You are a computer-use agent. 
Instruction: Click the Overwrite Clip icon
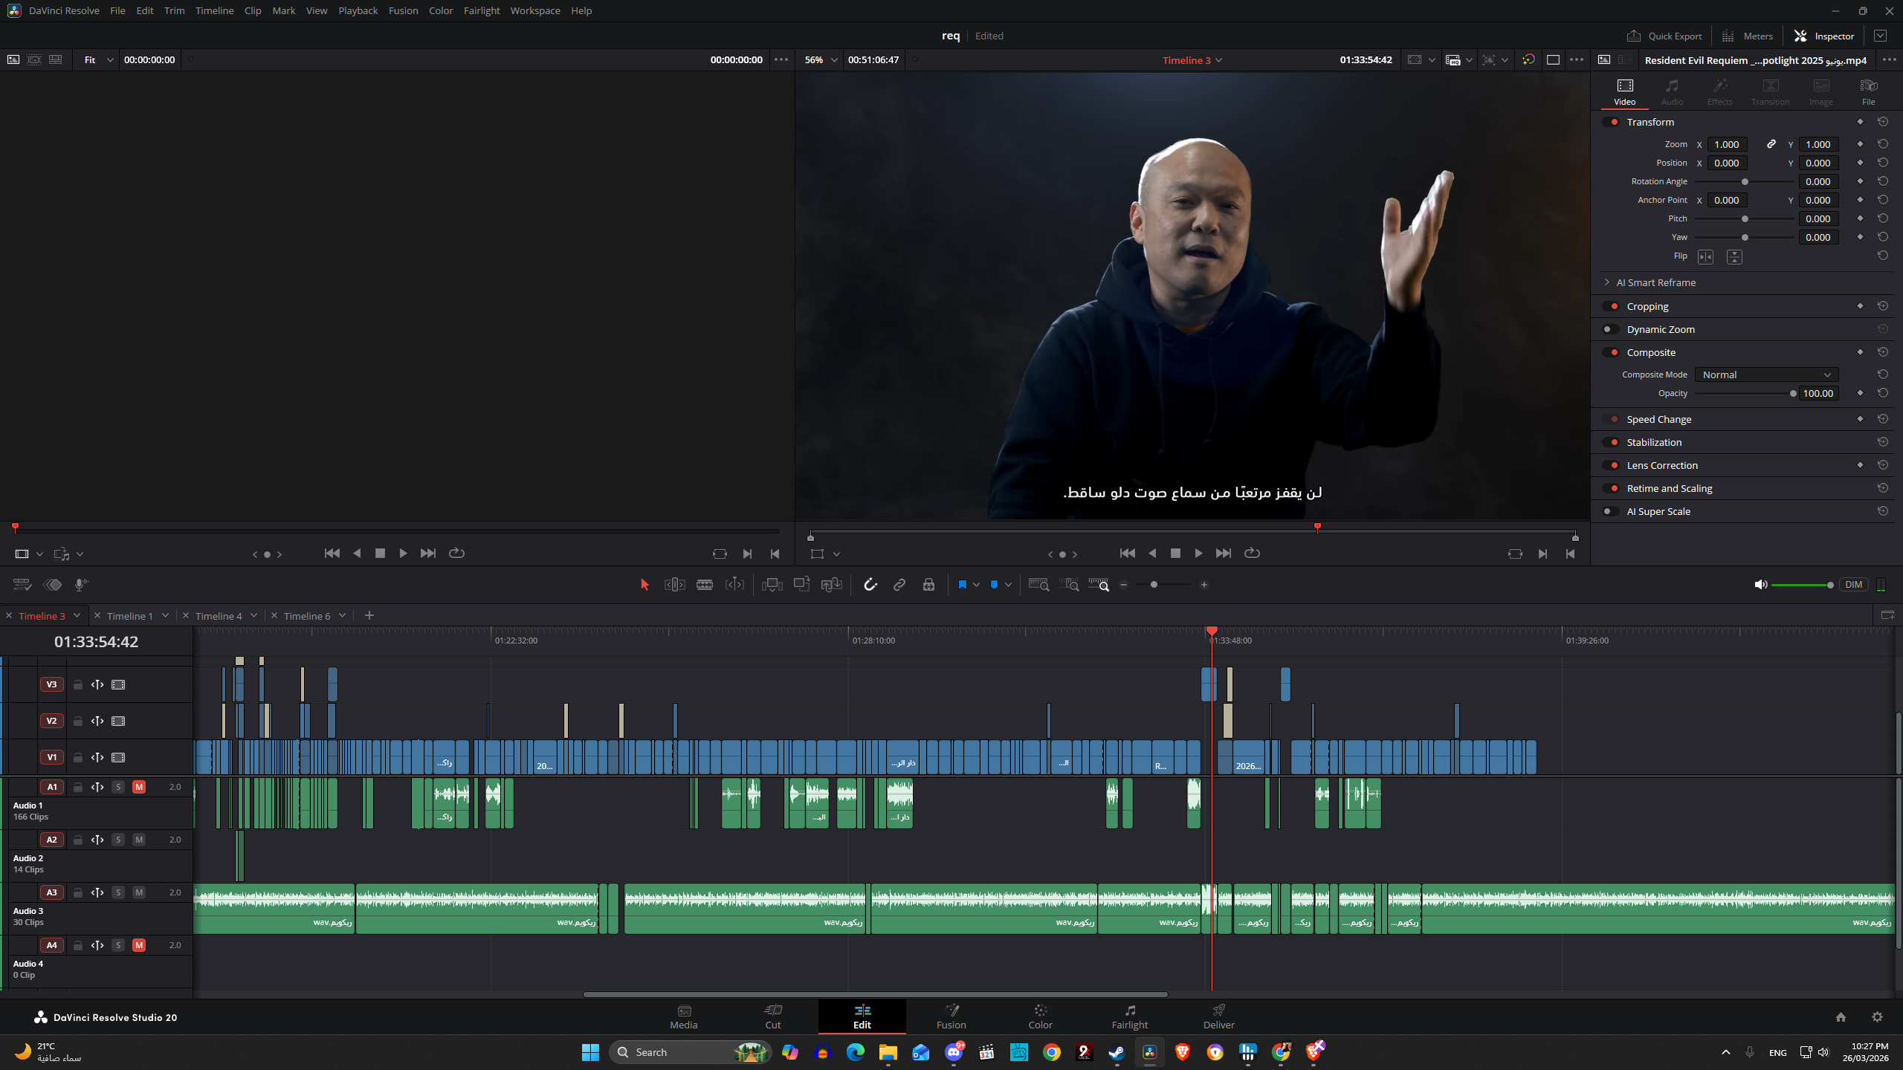801,585
